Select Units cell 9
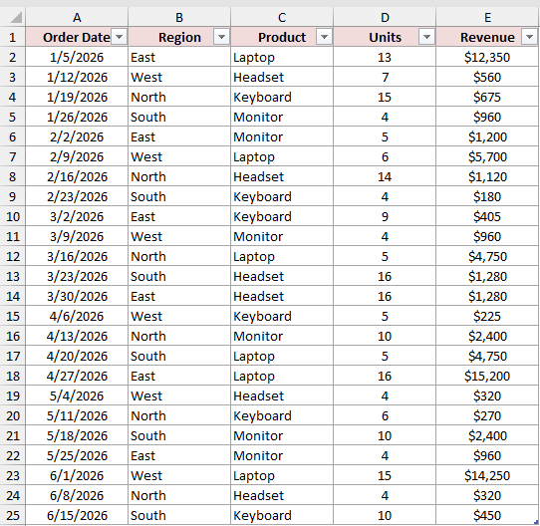Viewport: 540px width, 526px height. click(385, 216)
